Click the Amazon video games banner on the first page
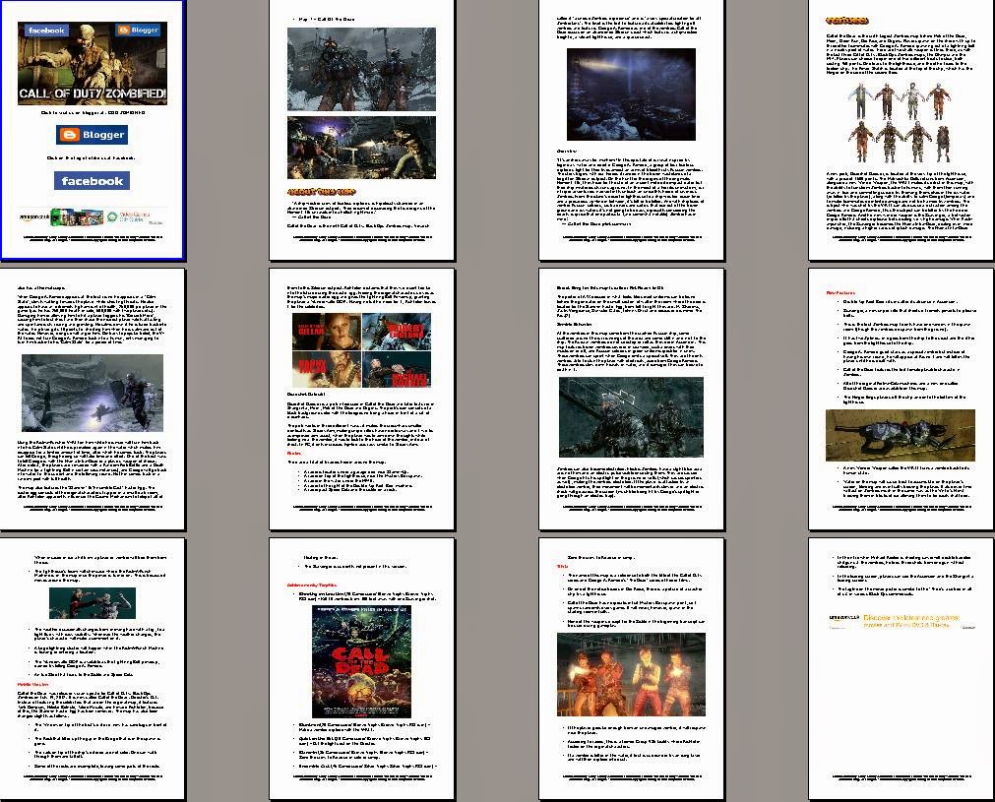The image size is (995, 802). (x=92, y=217)
